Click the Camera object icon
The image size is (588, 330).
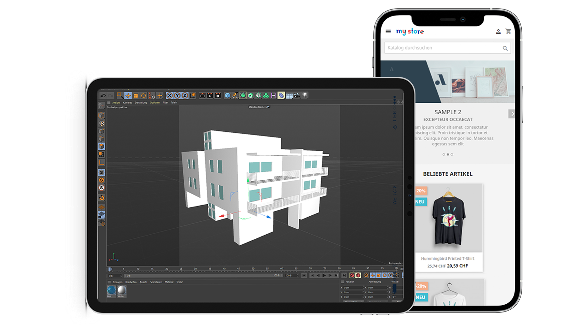pyautogui.click(x=297, y=95)
